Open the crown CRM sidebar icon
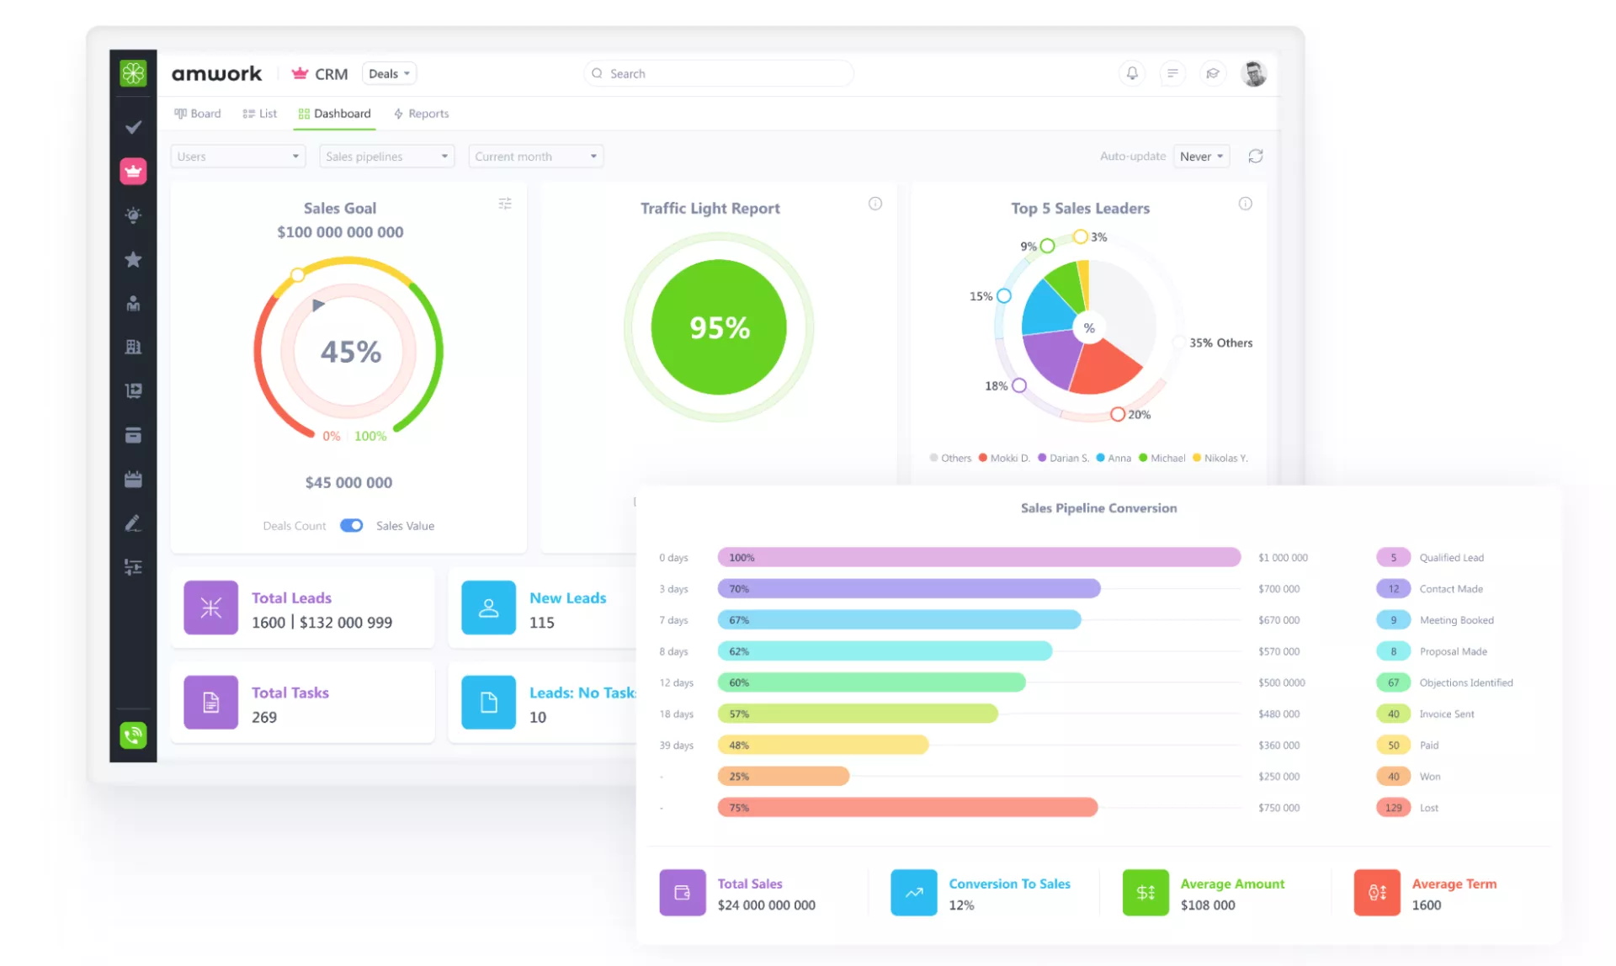 [x=133, y=171]
